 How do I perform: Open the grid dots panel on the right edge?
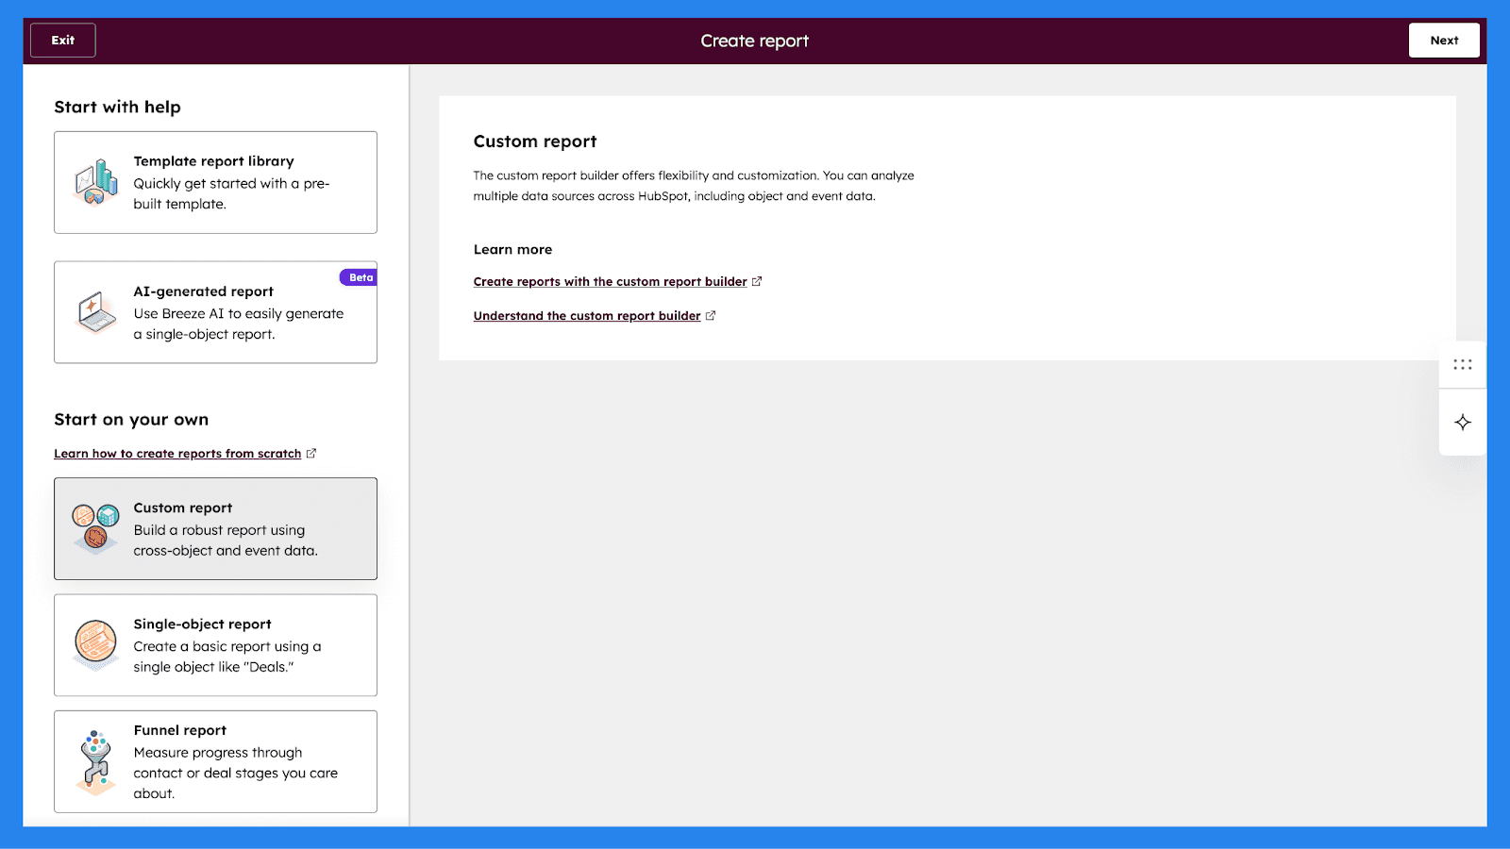(1462, 363)
